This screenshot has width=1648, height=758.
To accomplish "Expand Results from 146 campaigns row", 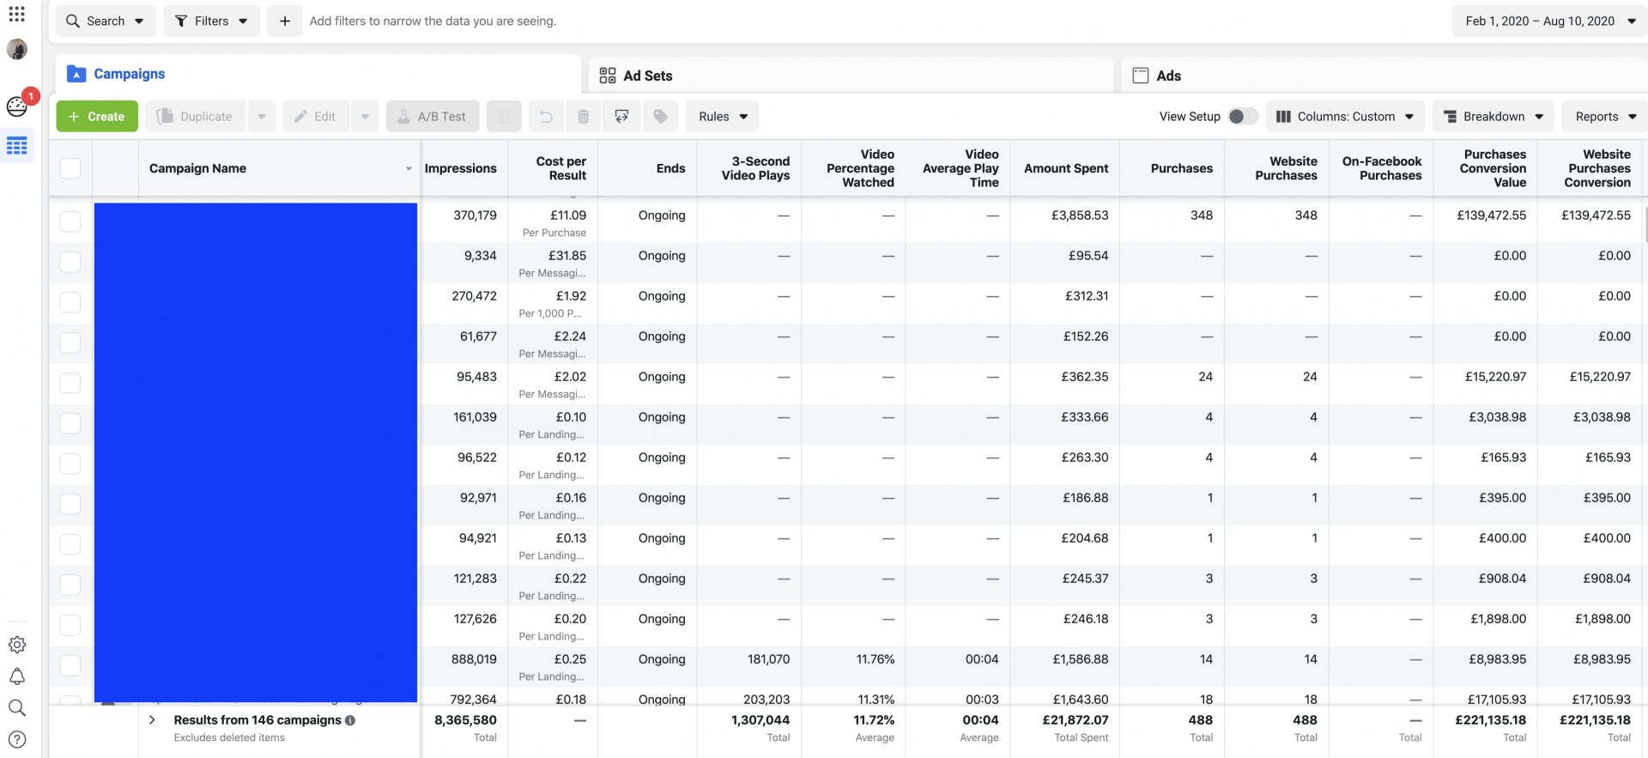I will [x=152, y=720].
